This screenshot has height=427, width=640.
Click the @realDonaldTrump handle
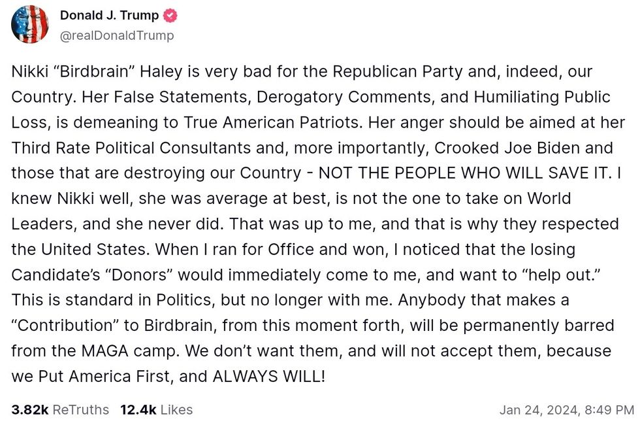coord(117,35)
